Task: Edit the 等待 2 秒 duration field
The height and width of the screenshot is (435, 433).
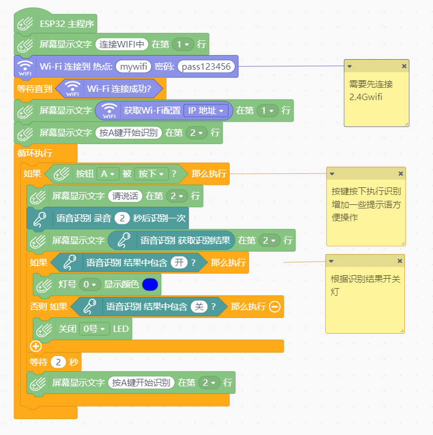Action: point(58,362)
